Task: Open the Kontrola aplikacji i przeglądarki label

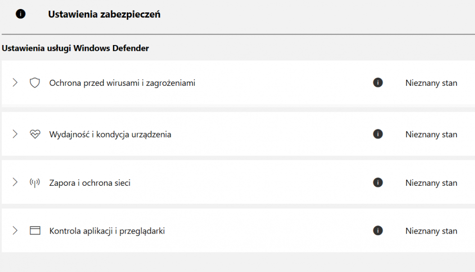Action: 107,231
